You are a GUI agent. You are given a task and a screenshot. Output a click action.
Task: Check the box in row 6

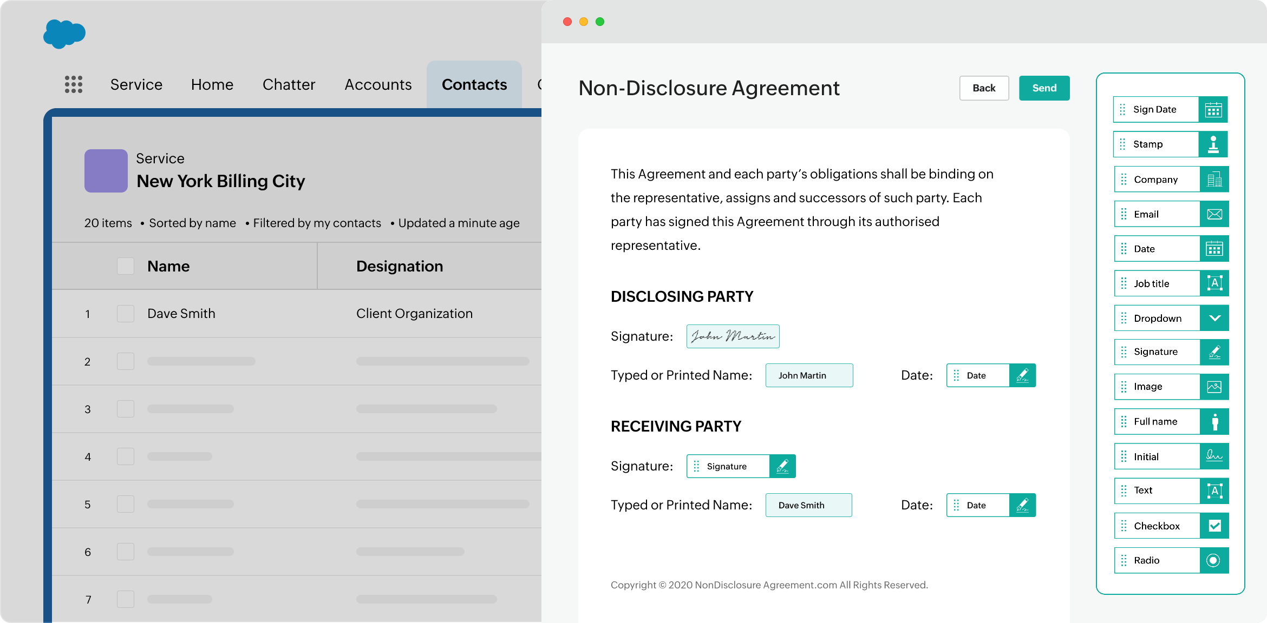point(126,552)
